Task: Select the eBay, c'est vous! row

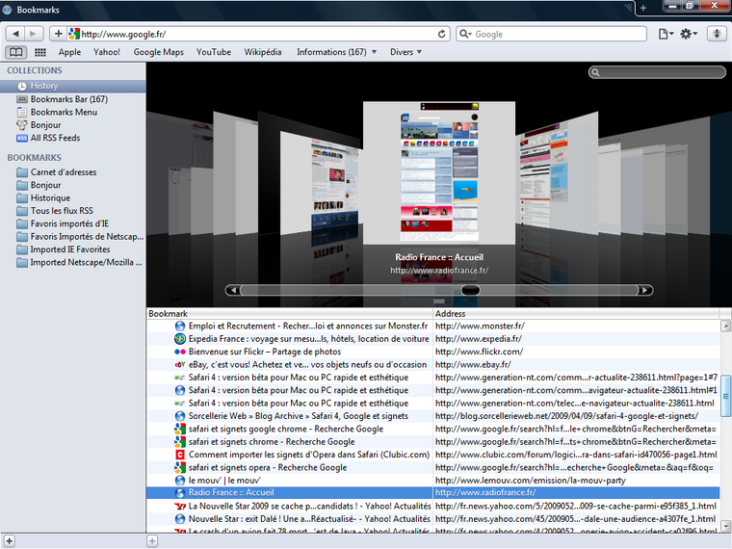Action: [x=432, y=365]
